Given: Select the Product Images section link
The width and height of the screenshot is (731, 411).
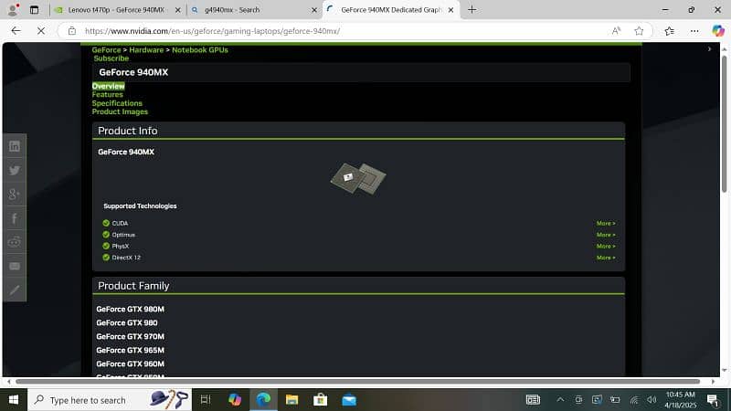Looking at the screenshot, I should [120, 111].
